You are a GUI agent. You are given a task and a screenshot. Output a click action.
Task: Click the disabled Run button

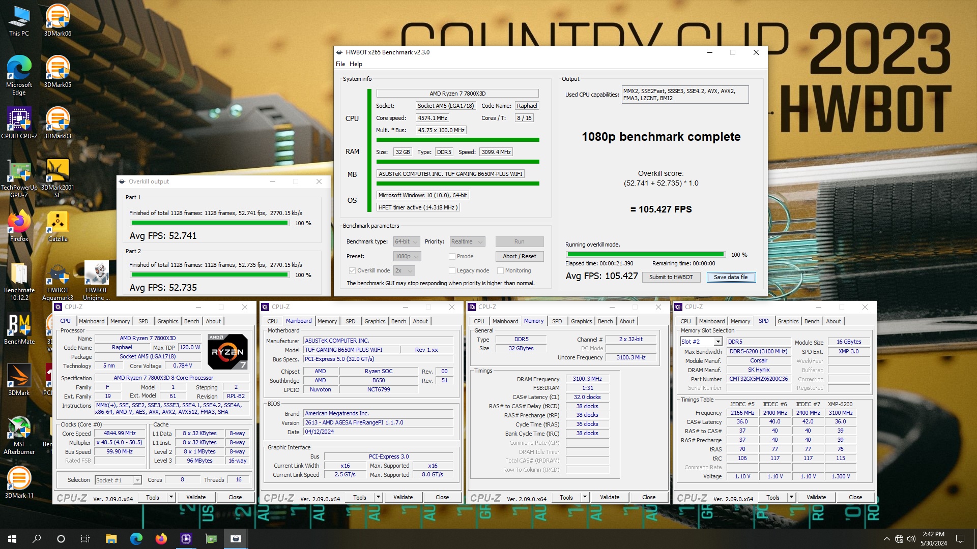click(519, 242)
